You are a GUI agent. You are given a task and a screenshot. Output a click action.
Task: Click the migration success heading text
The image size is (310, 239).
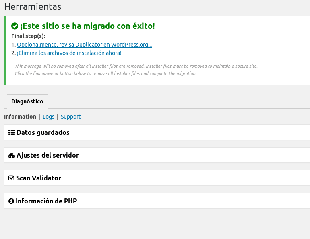(87, 26)
